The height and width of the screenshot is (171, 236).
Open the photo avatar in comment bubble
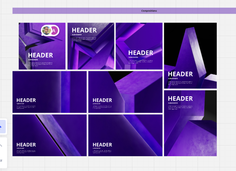point(46,30)
